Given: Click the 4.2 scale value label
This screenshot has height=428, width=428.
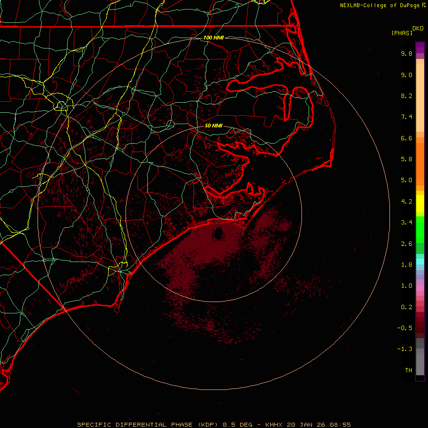Looking at the screenshot, I should pyautogui.click(x=407, y=202).
